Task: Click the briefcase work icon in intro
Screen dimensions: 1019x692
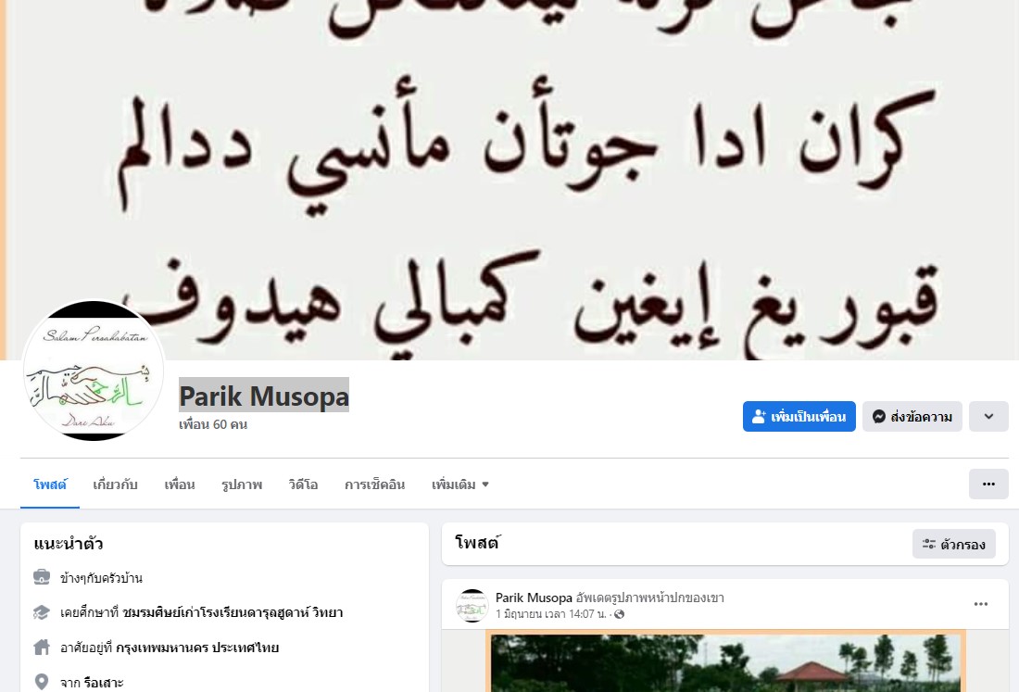Action: (42, 577)
